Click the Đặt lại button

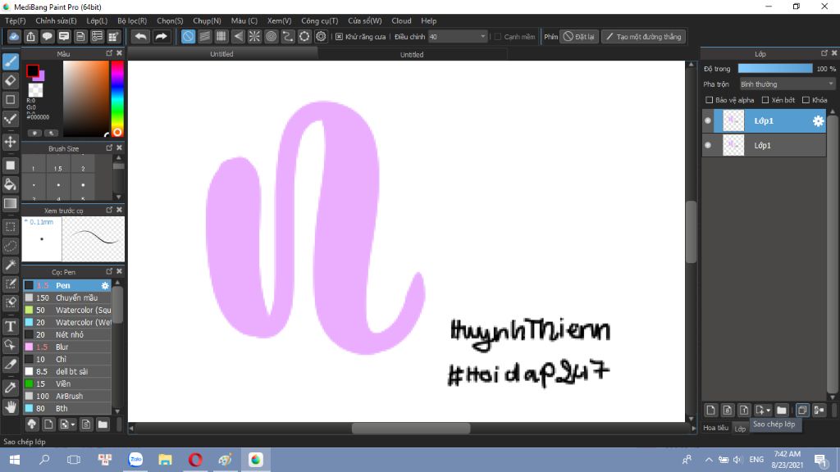[579, 37]
